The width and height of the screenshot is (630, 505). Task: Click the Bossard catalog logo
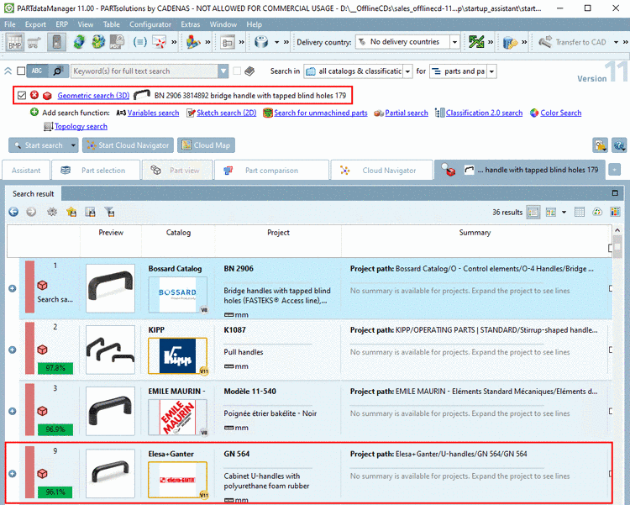177,294
